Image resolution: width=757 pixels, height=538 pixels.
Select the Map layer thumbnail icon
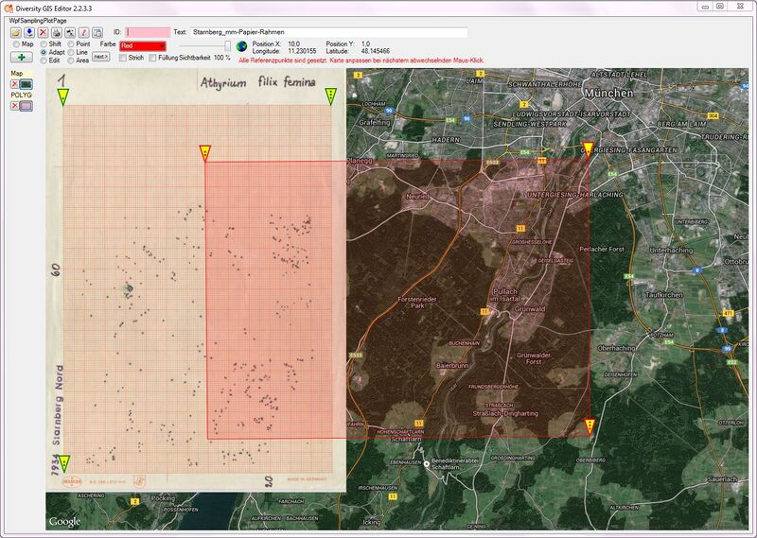pos(26,84)
